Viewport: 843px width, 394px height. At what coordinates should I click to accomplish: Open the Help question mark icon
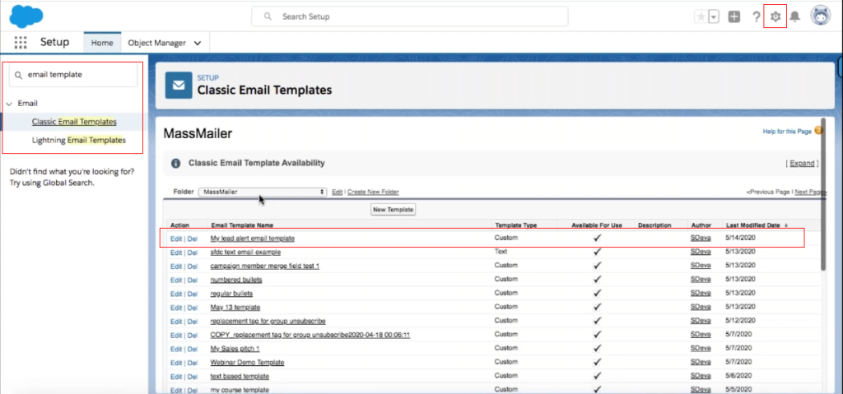[x=756, y=16]
